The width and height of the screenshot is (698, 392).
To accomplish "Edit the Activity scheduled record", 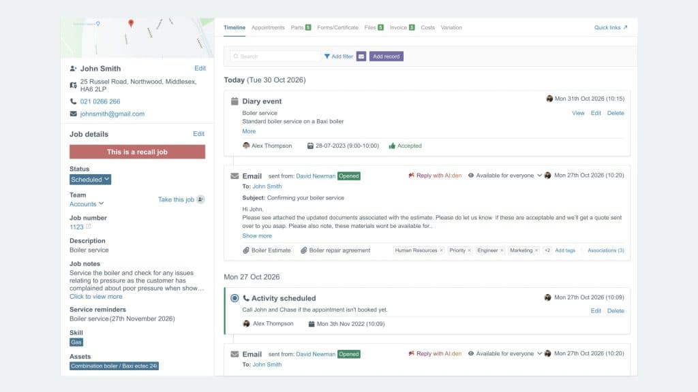I will pyautogui.click(x=596, y=310).
